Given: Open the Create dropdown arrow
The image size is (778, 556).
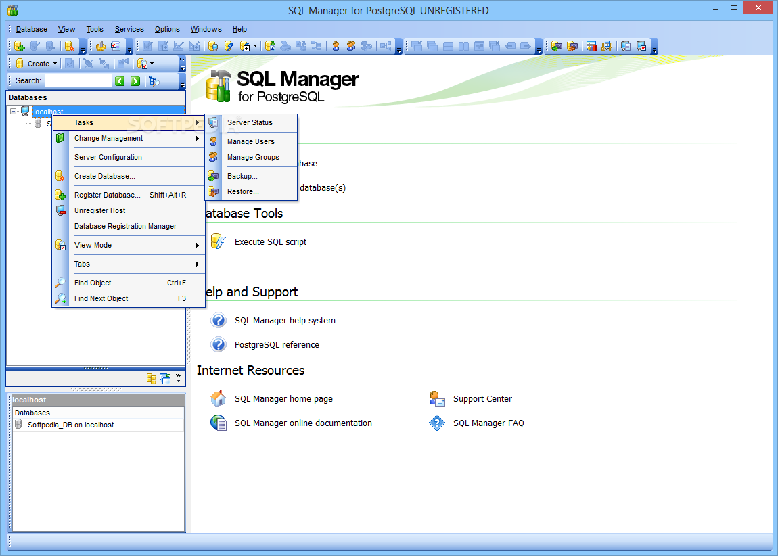Looking at the screenshot, I should tap(55, 64).
